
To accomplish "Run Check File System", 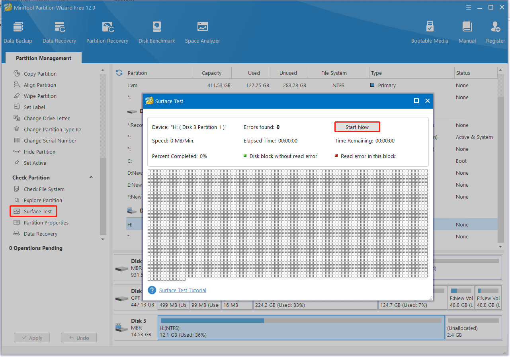I will 44,189.
